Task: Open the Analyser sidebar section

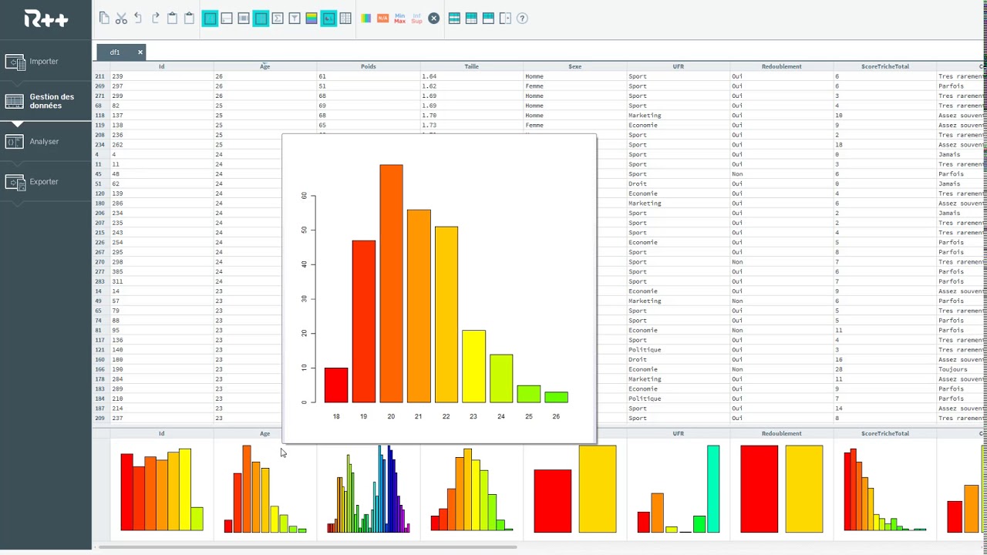Action: click(x=44, y=141)
